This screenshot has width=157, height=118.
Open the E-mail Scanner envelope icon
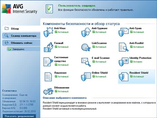click(x=86, y=62)
